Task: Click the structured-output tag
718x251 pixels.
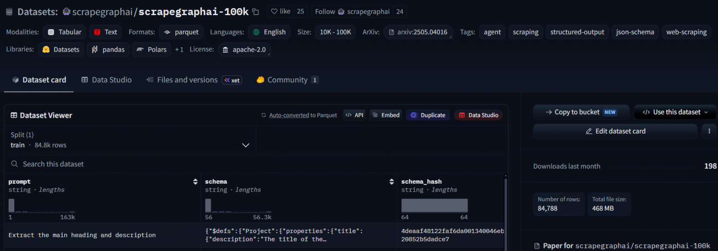Action: coord(577,32)
